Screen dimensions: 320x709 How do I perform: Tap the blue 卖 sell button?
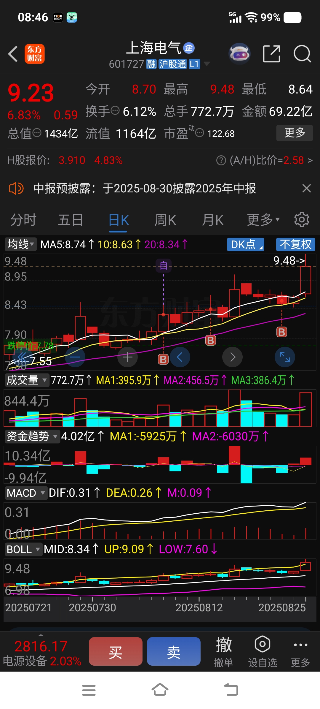tap(174, 651)
